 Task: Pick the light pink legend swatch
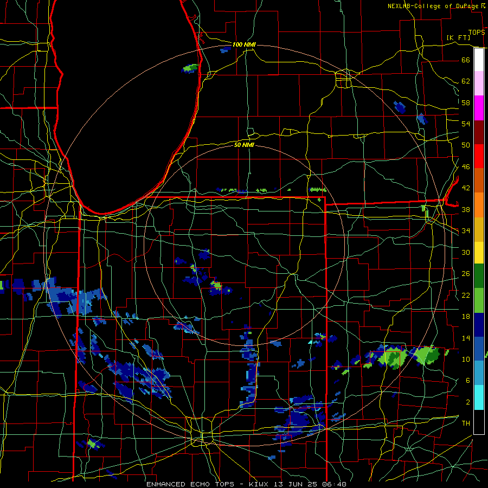pyautogui.click(x=479, y=84)
